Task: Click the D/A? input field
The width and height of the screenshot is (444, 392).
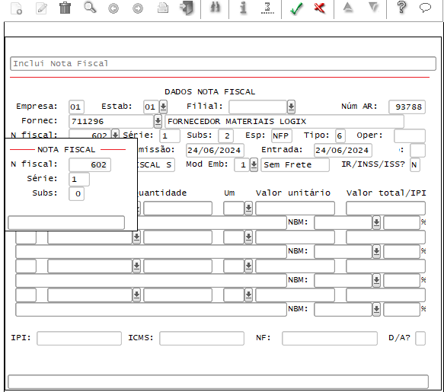Action: (420, 338)
